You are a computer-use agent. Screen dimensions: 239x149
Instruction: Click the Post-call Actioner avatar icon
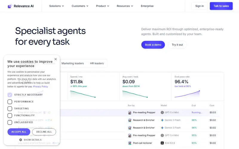pos(130,143)
